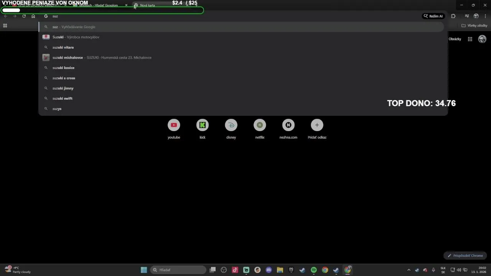Click the Režim AI button
The width and height of the screenshot is (491, 276).
[x=433, y=16]
